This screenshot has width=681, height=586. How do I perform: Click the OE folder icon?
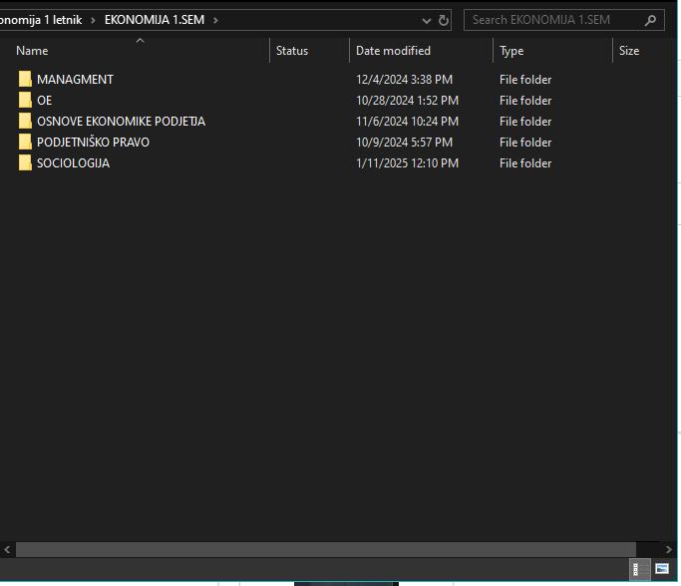[25, 101]
